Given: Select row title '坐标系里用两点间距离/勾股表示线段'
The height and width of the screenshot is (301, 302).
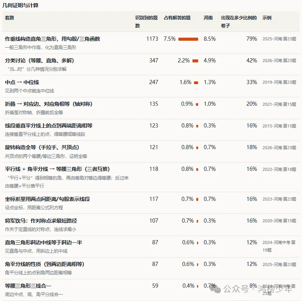Looking at the screenshot, I should 48,199.
